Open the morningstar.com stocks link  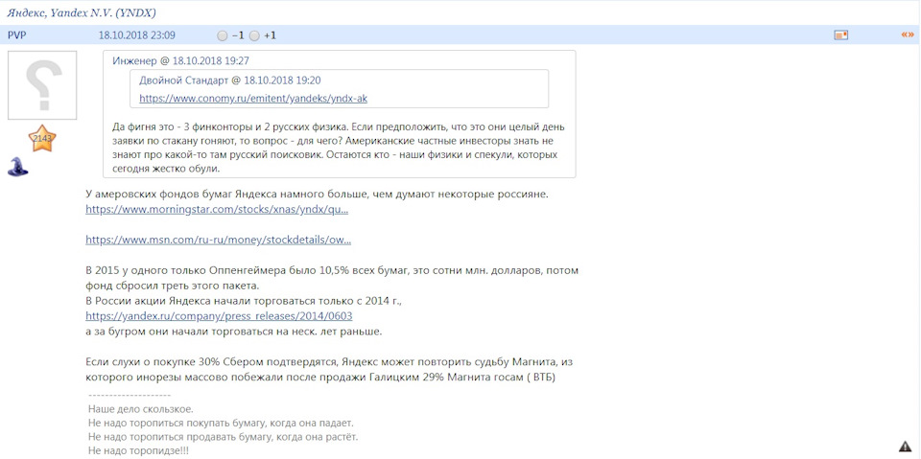pyautogui.click(x=217, y=210)
